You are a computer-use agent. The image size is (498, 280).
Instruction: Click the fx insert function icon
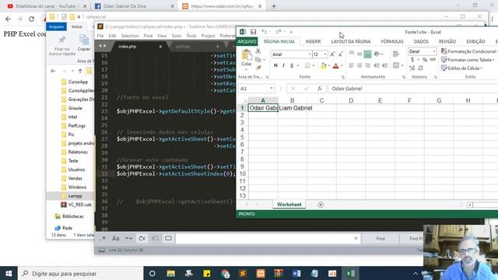tap(319, 89)
